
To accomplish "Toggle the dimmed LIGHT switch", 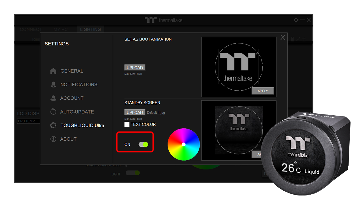I will pyautogui.click(x=133, y=173).
